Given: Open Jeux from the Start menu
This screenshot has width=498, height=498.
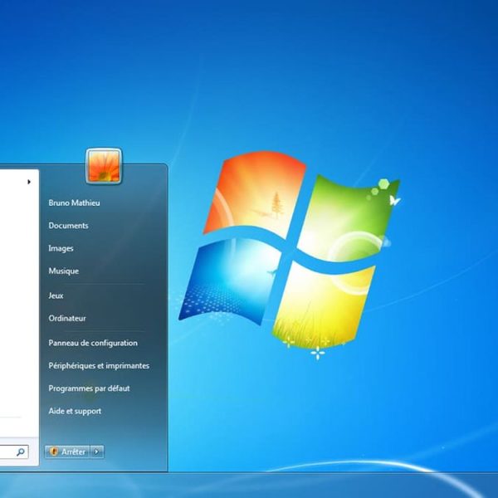Looking at the screenshot, I should coord(56,295).
